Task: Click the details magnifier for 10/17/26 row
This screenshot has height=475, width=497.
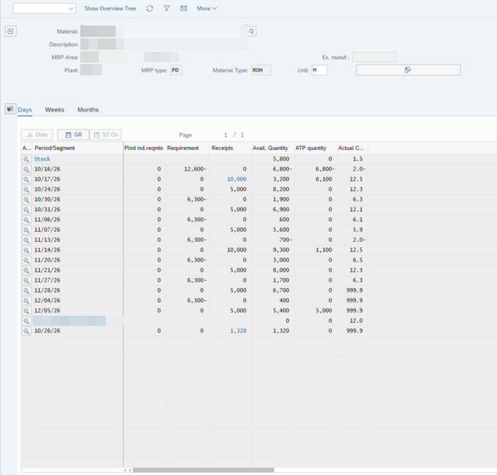Action: click(26, 179)
